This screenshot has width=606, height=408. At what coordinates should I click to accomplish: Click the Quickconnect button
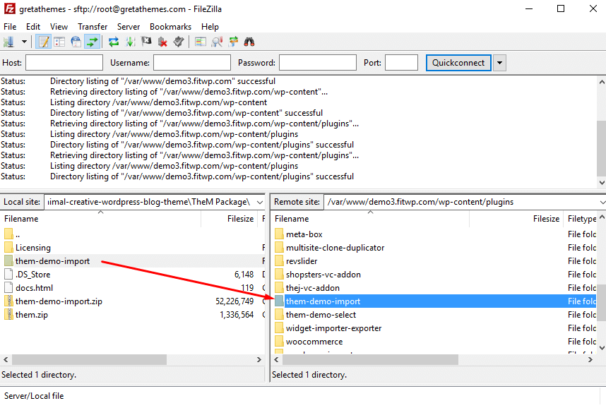458,63
